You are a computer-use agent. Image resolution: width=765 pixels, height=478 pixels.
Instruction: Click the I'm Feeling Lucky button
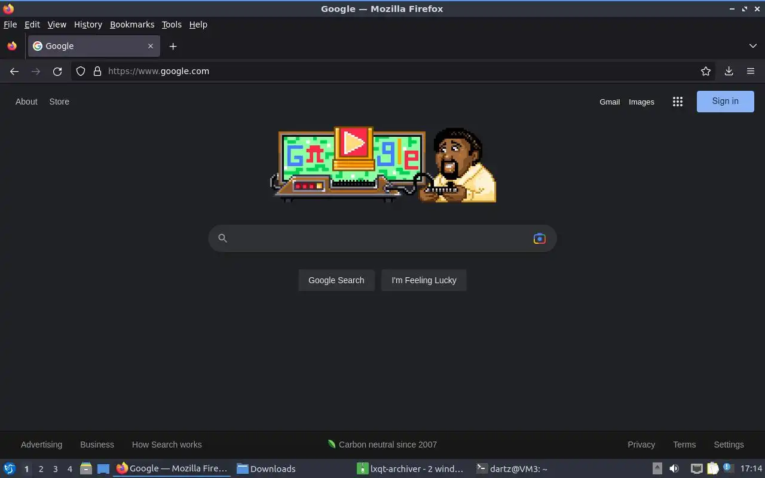click(x=424, y=280)
